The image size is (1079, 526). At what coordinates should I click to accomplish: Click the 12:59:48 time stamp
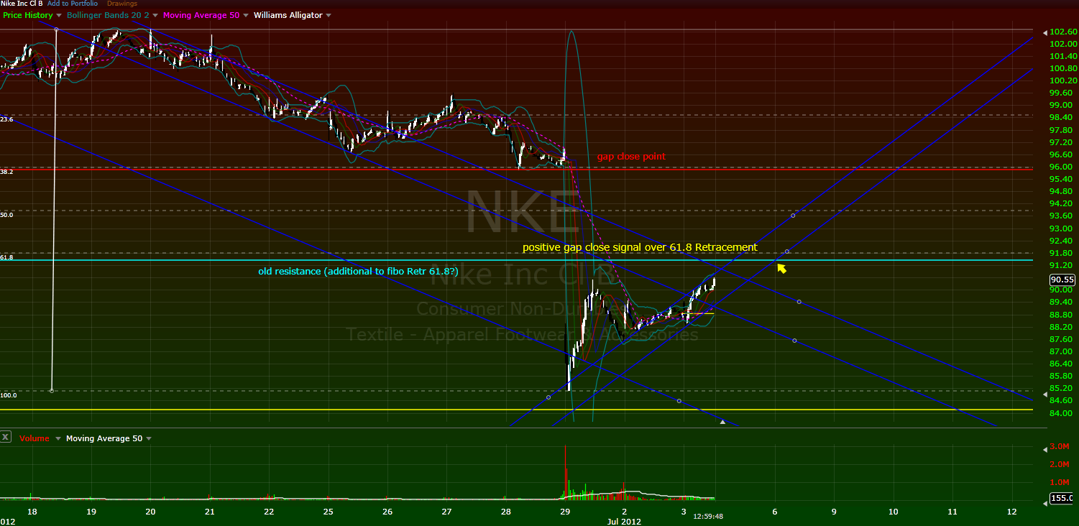point(708,516)
